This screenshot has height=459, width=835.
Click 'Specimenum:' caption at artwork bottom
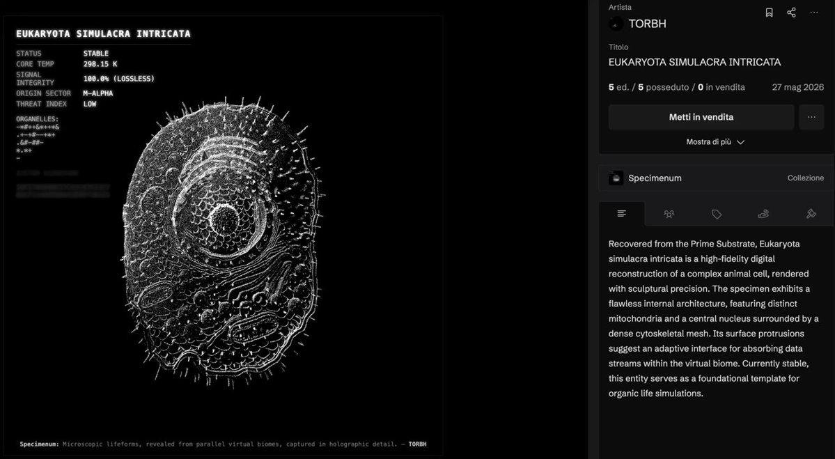(x=40, y=444)
